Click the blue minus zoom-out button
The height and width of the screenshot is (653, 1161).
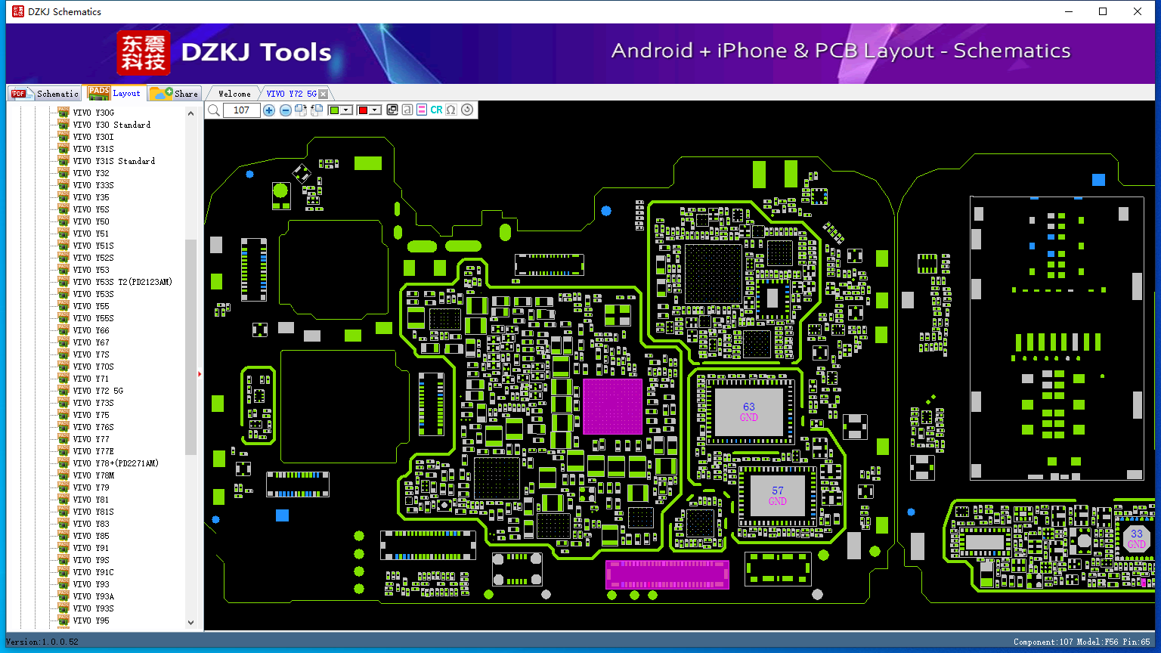click(285, 110)
